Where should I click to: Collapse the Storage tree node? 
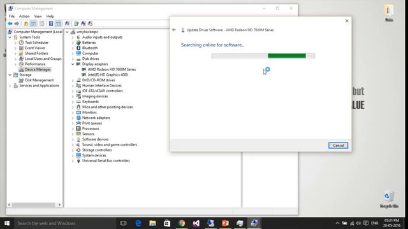point(10,75)
